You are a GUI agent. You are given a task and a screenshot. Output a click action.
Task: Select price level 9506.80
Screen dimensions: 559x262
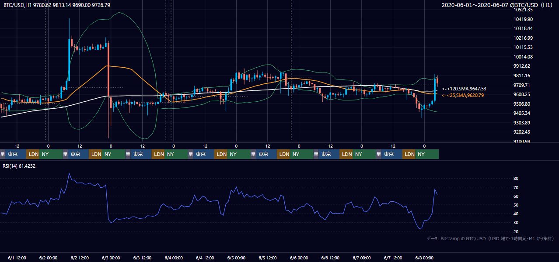[522, 104]
